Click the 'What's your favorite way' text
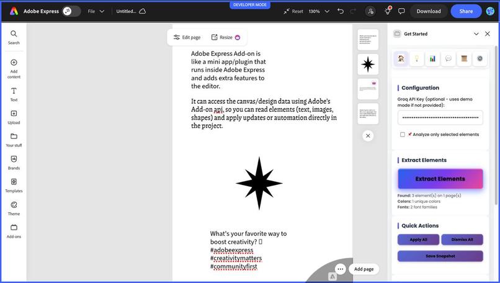500x283 pixels. 248,250
